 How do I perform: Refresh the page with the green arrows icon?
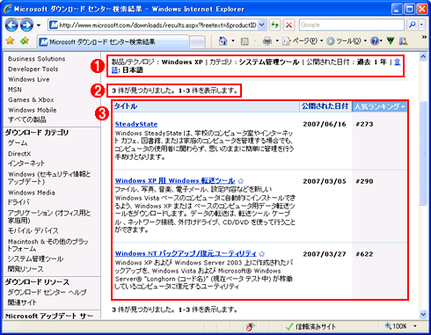coord(274,25)
